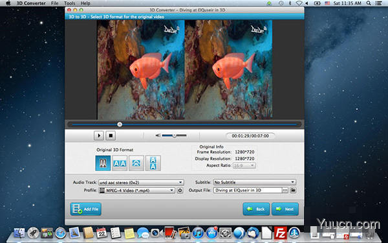Open System Preferences gears in the Dock
This screenshot has width=388, height=243.
(x=226, y=233)
